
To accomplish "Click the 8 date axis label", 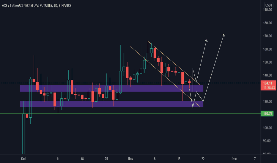I will [155, 159].
